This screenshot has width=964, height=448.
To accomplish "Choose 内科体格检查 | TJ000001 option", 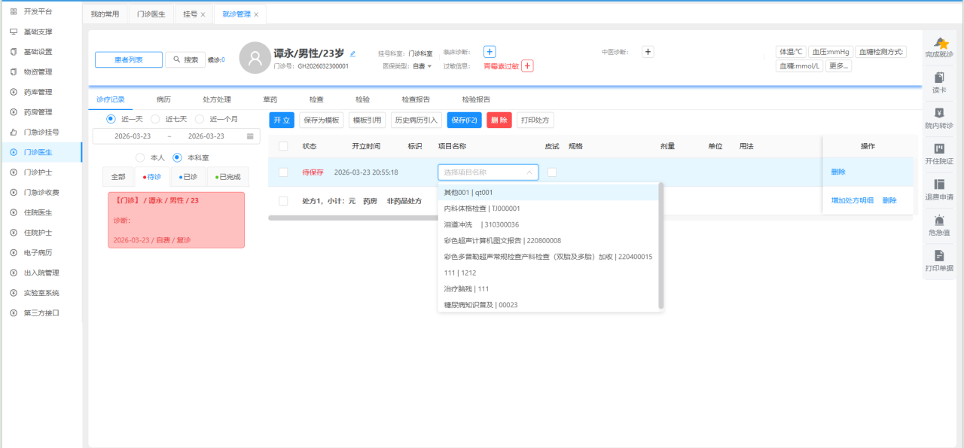I will click(x=548, y=209).
